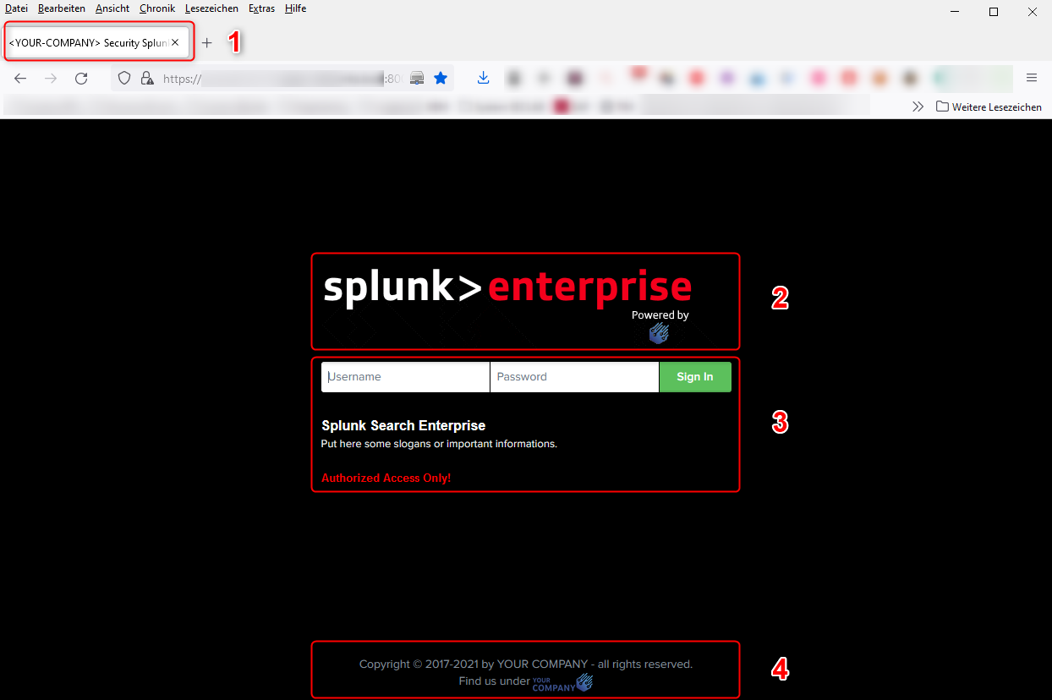Select the Security Splunk browser tab
Viewport: 1052px width, 700px height.
point(89,42)
